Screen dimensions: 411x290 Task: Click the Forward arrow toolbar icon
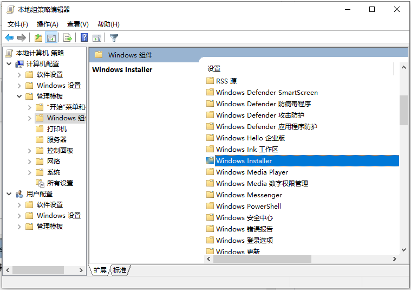[x=22, y=38]
